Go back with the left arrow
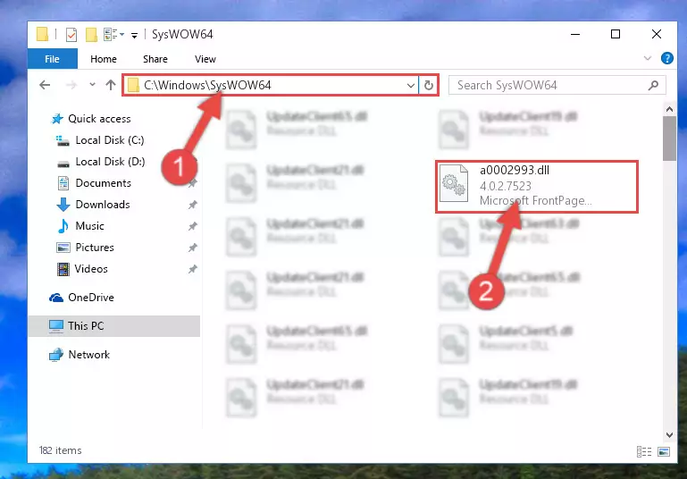Image resolution: width=687 pixels, height=479 pixels. (45, 85)
